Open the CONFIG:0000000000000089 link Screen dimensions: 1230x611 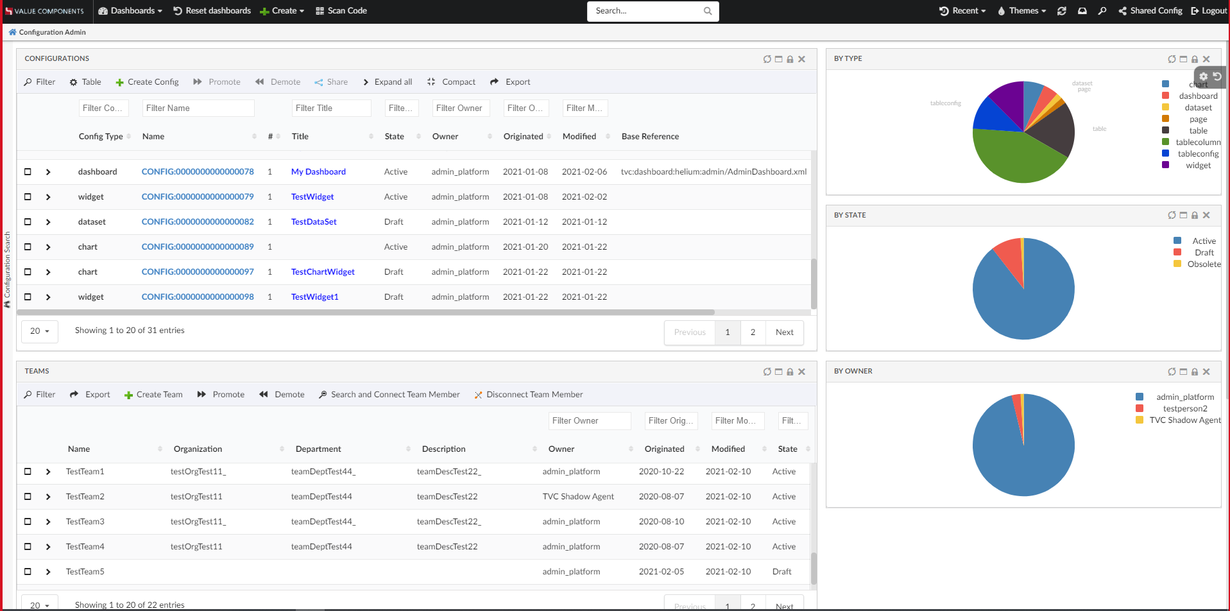198,247
